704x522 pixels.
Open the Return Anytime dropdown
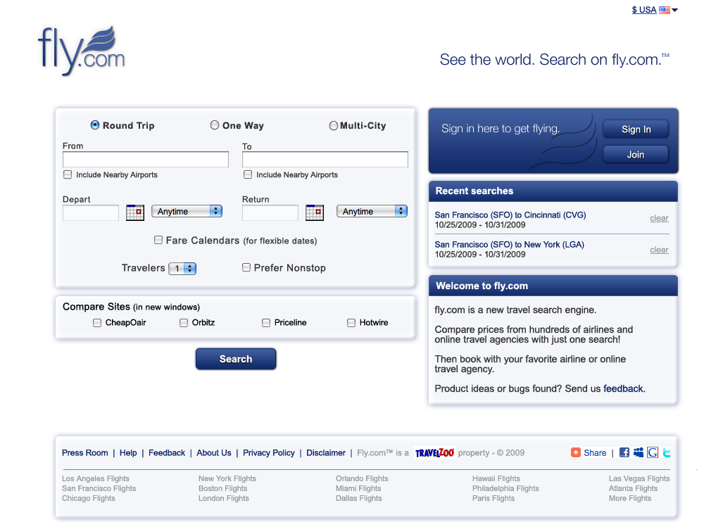pyautogui.click(x=372, y=211)
